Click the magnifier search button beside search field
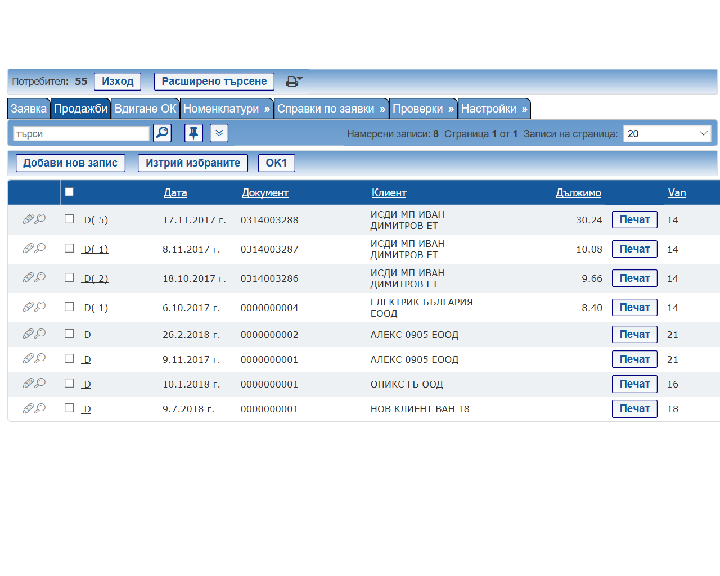Viewport: 720px width, 576px height. click(x=162, y=133)
